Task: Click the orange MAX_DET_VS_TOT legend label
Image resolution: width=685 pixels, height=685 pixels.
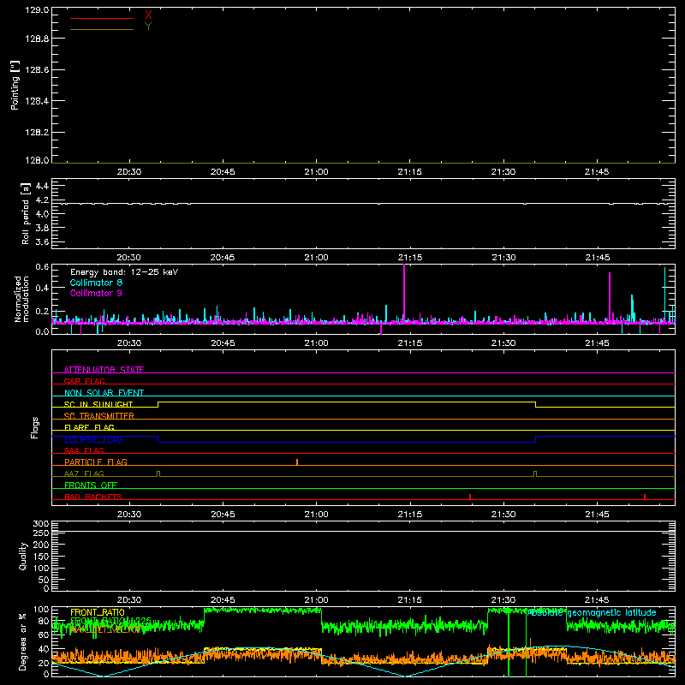Action: click(106, 629)
